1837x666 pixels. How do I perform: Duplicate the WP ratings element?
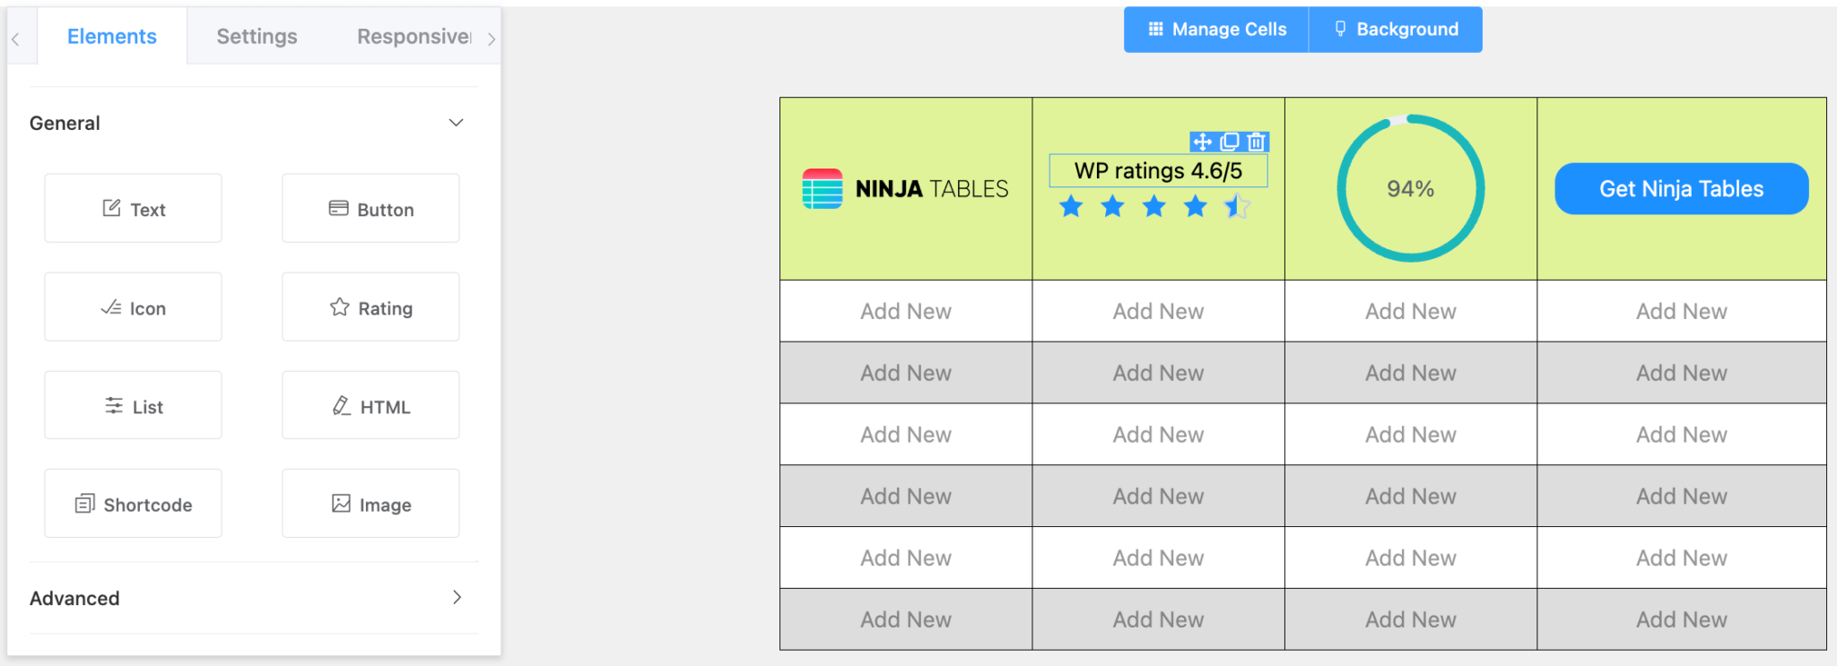click(x=1229, y=142)
